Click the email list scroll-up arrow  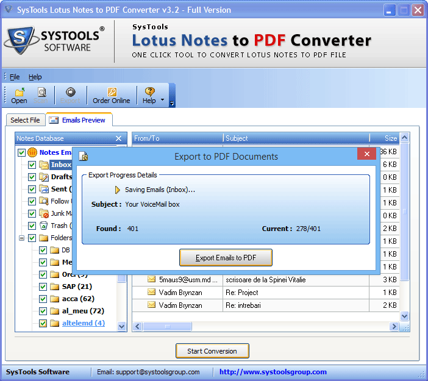[x=404, y=137]
